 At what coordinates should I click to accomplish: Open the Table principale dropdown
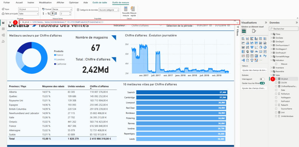tap(28, 14)
